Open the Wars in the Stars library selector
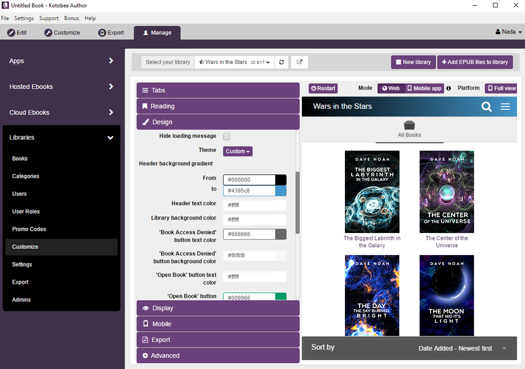The height and width of the screenshot is (369, 525). [x=234, y=62]
